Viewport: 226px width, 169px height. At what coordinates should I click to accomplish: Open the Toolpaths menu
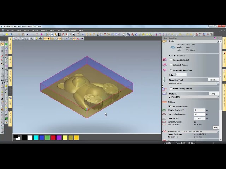(x=62, y=30)
